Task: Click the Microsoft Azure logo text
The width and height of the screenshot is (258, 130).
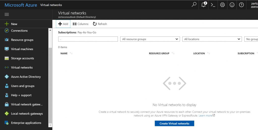Action: (x=21, y=5)
